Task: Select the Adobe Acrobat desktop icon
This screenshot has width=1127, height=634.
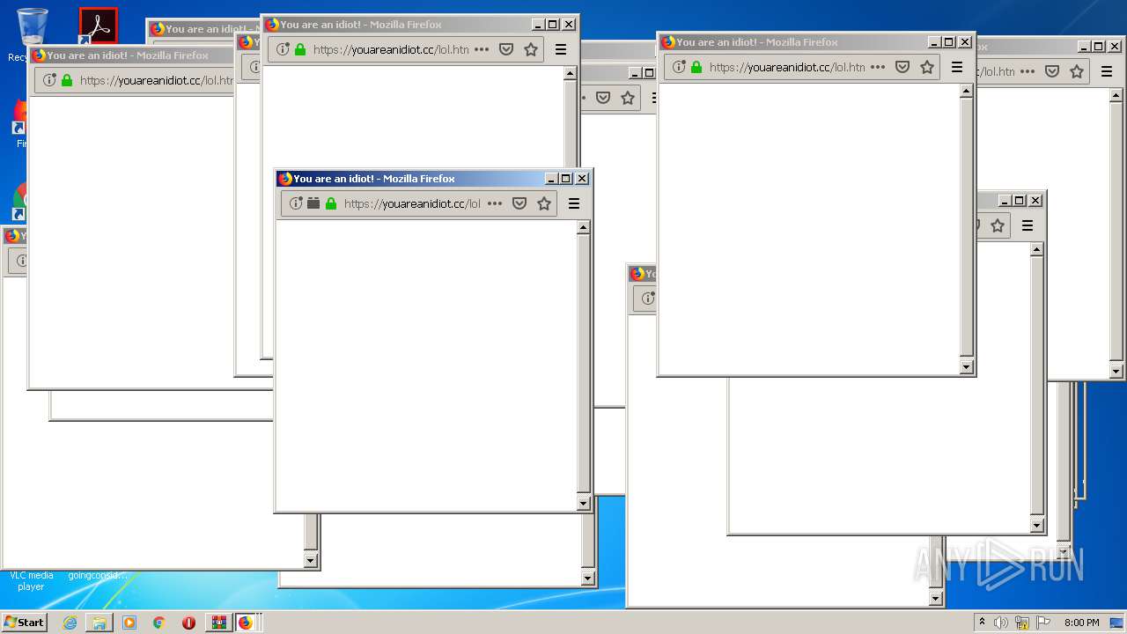Action: click(x=98, y=26)
